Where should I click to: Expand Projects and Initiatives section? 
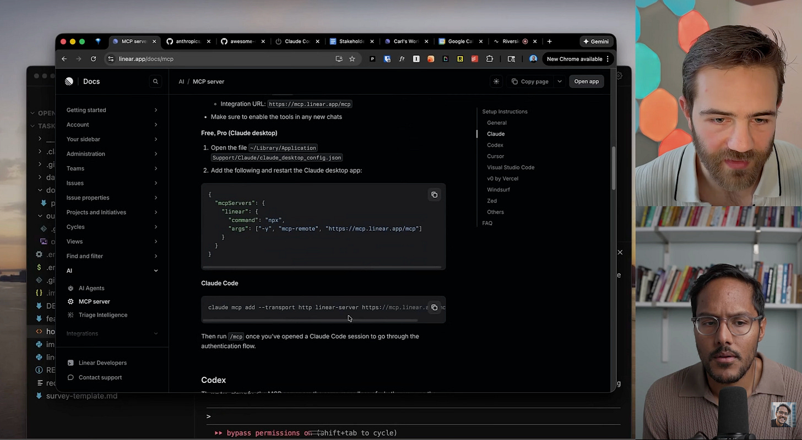[x=112, y=212]
